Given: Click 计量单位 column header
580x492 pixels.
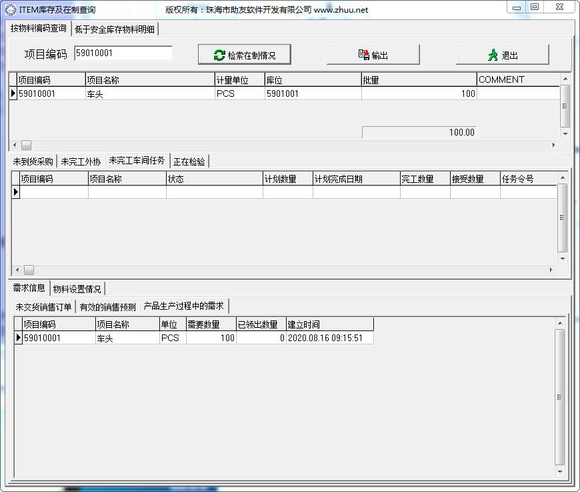Looking at the screenshot, I should point(240,79).
